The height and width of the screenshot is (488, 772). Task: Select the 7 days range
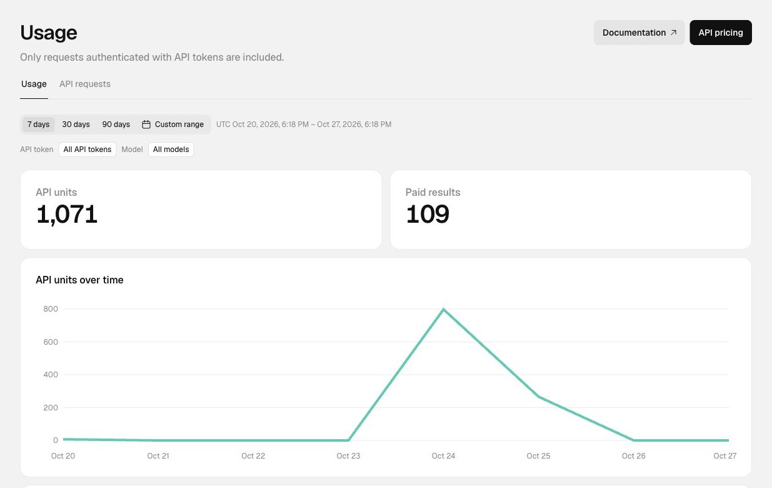point(38,125)
